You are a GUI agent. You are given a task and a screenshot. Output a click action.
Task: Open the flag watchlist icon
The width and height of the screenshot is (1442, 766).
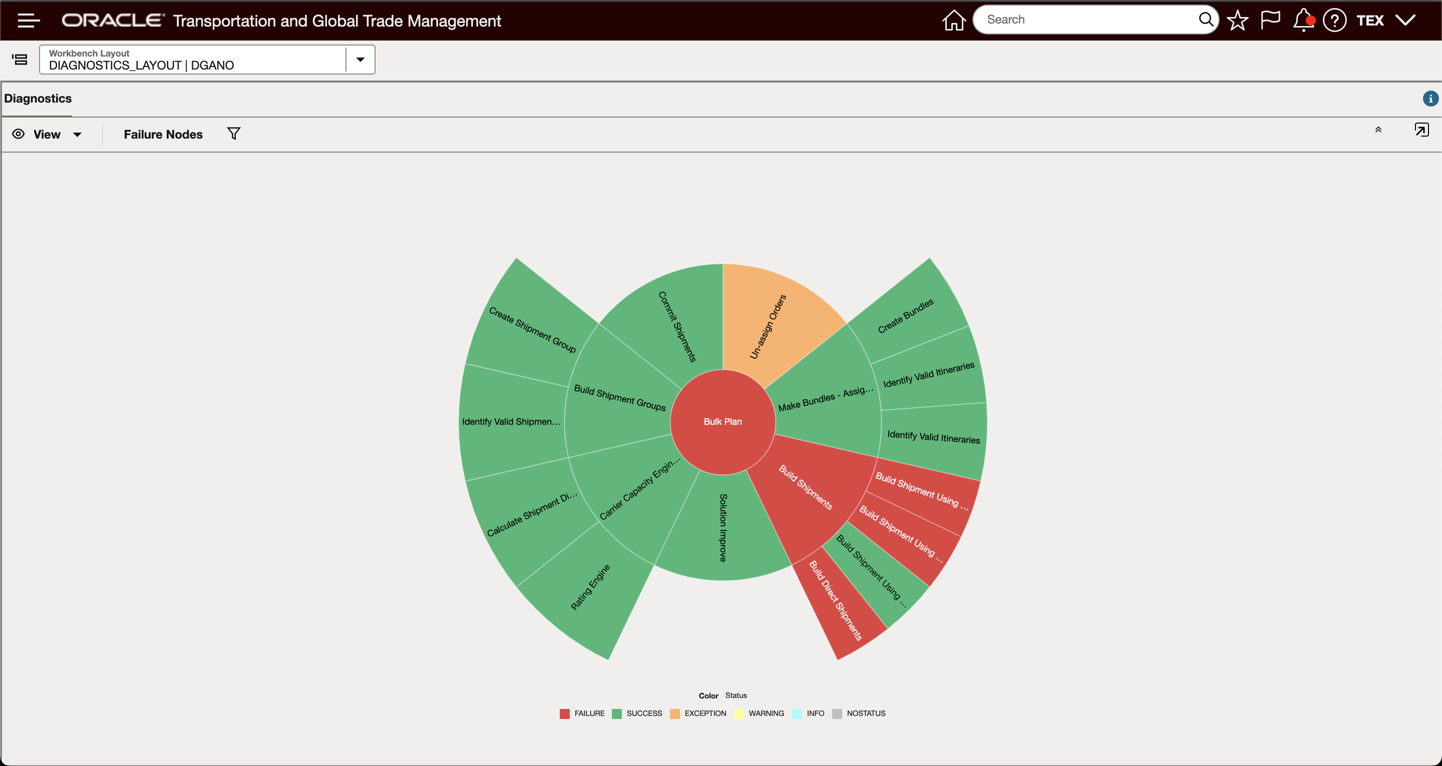tap(1270, 20)
